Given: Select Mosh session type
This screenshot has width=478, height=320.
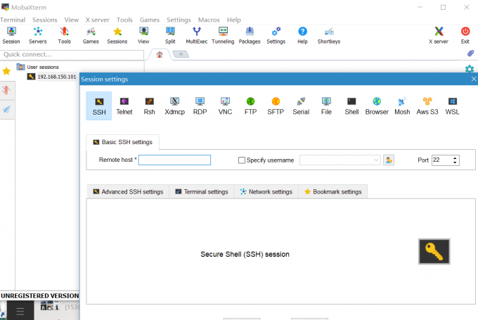Looking at the screenshot, I should (x=402, y=106).
